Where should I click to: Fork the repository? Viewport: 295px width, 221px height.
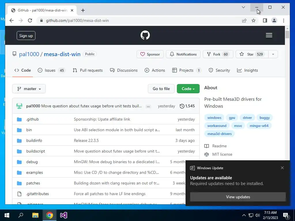click(x=218, y=54)
